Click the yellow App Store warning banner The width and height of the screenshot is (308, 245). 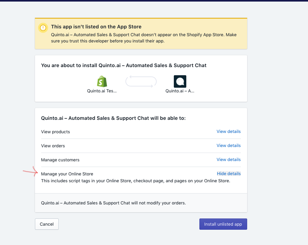[141, 33]
